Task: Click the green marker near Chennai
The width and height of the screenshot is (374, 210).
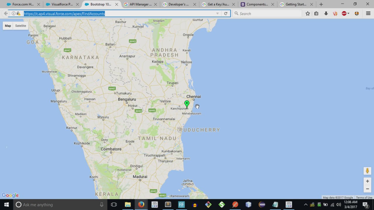Action: coord(187,104)
